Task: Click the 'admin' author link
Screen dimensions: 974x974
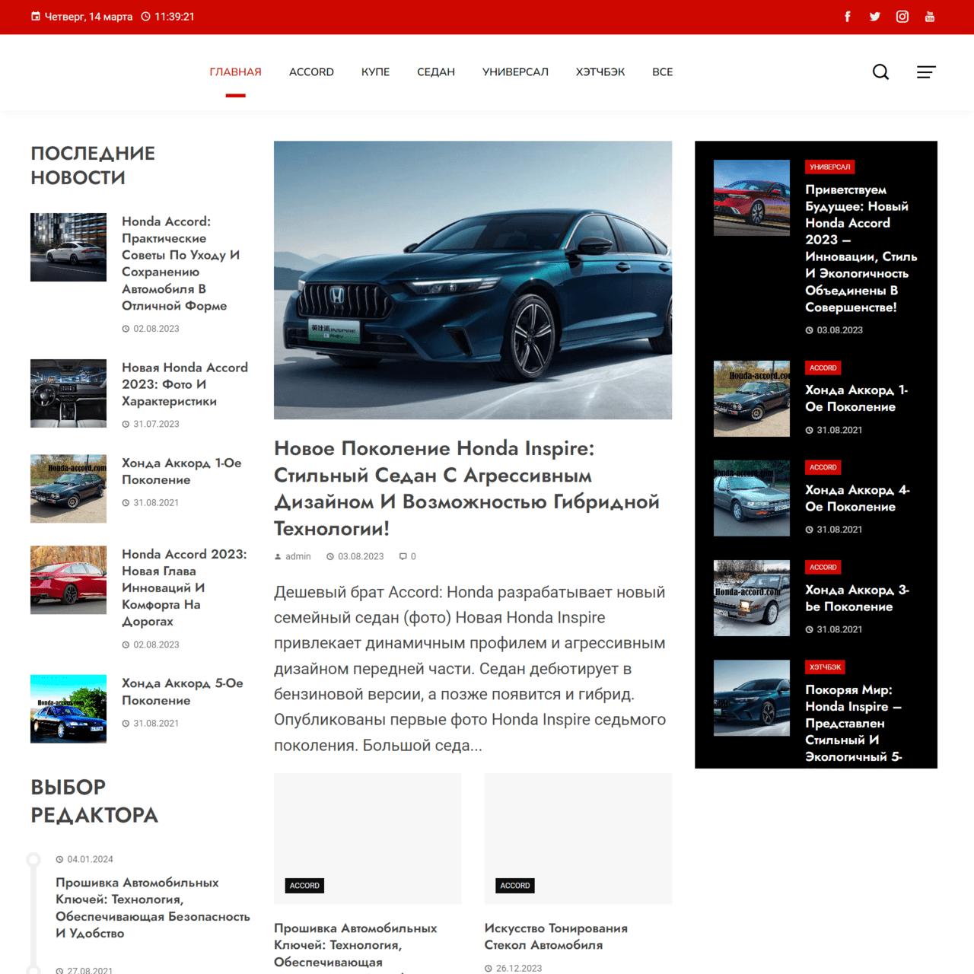Action: pos(298,557)
